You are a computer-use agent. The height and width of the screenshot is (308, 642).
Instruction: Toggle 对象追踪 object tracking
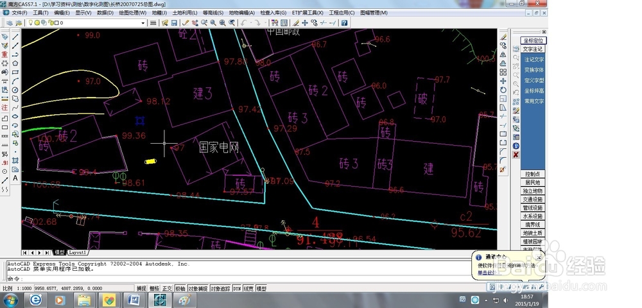pyautogui.click(x=221, y=288)
